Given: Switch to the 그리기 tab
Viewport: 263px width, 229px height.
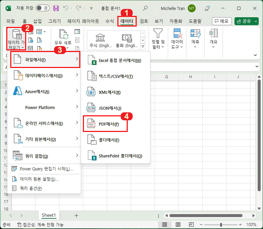Looking at the screenshot, I should [x=54, y=21].
